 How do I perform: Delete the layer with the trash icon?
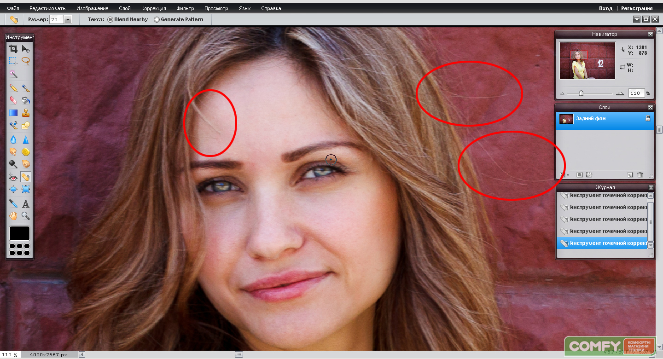[640, 175]
